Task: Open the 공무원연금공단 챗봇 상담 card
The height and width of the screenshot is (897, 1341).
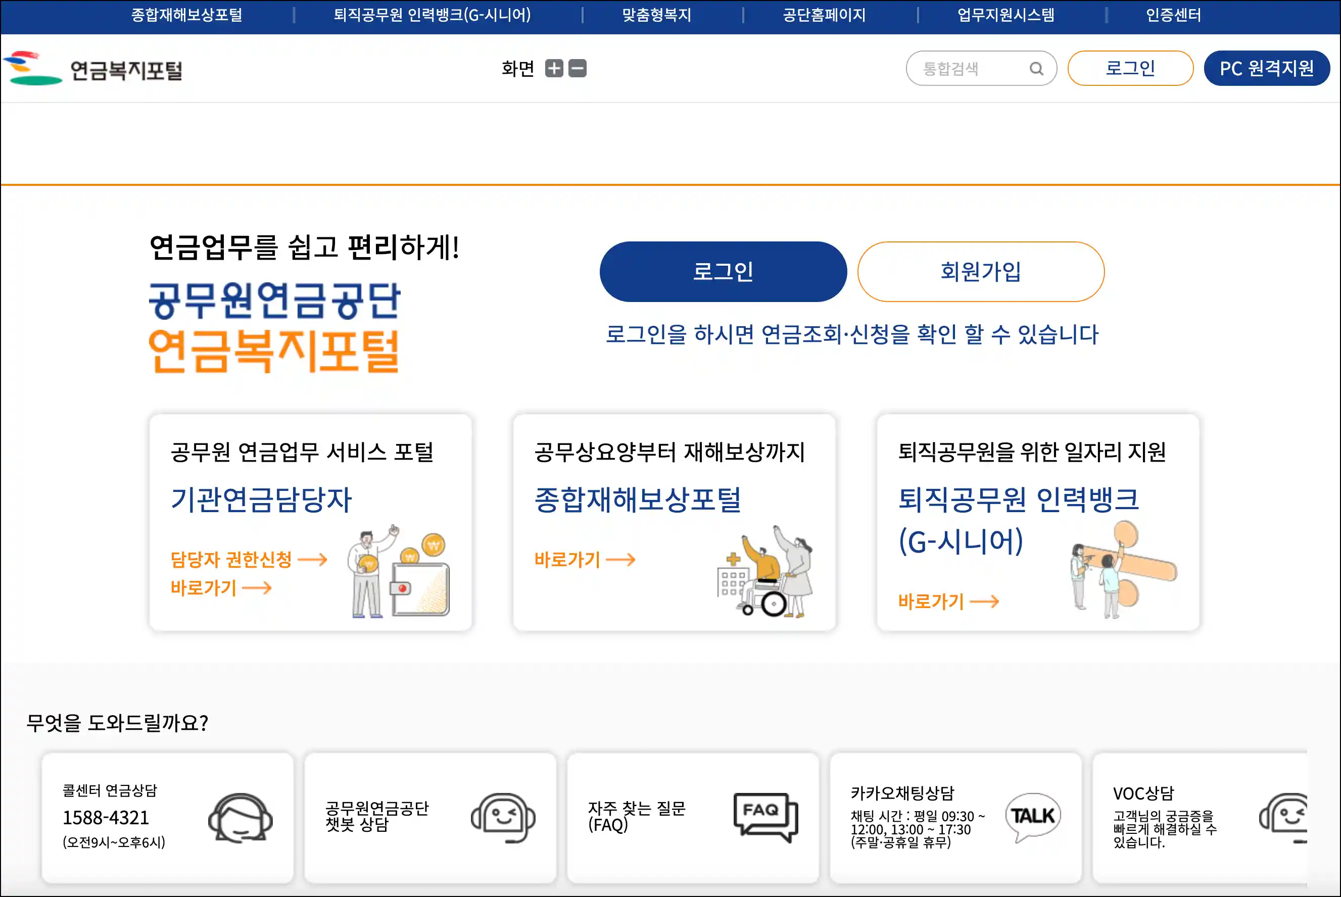Action: (430, 818)
